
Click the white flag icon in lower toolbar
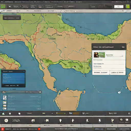[19, 114]
